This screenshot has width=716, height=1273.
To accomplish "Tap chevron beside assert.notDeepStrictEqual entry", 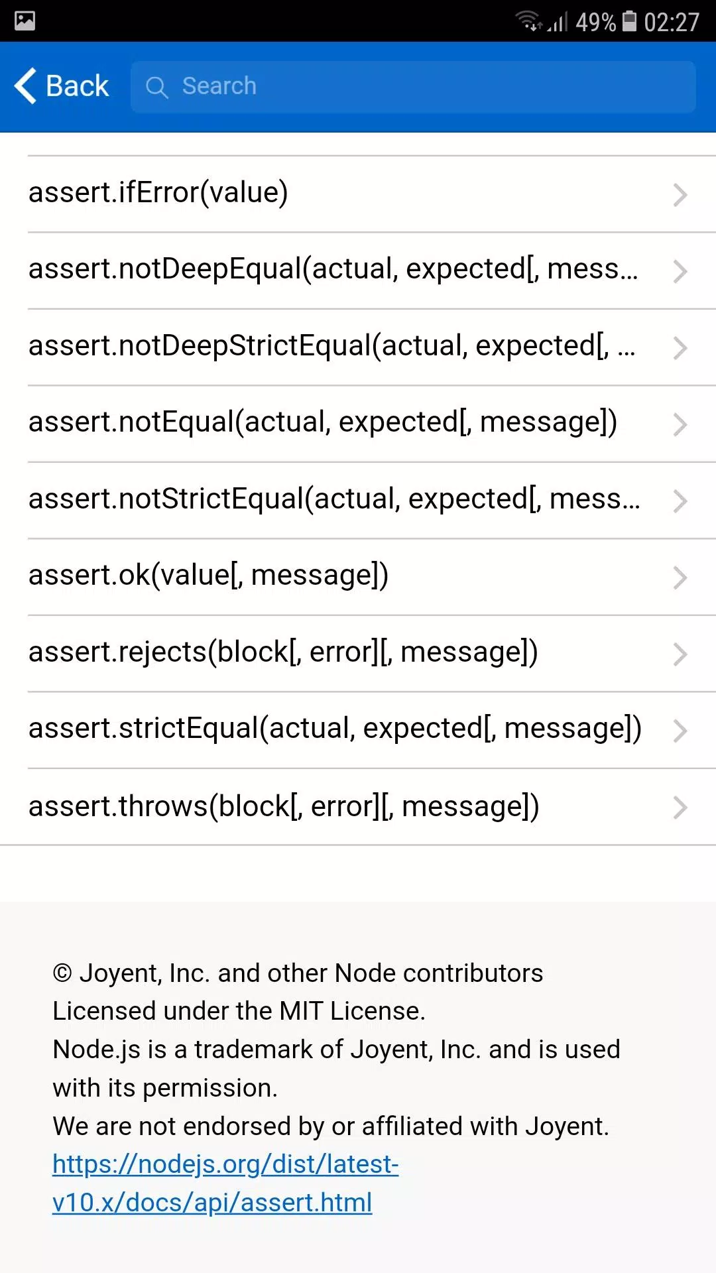I will coord(680,348).
